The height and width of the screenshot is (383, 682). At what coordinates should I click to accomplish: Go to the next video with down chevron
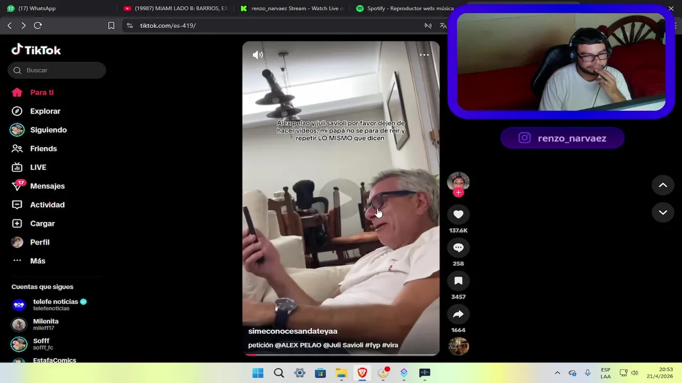point(663,212)
